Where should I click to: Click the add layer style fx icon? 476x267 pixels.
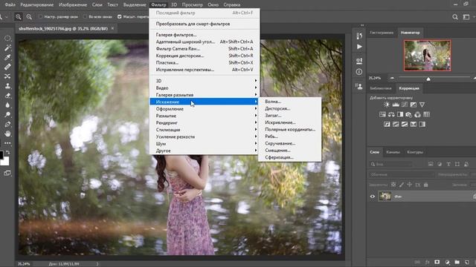[428, 262]
